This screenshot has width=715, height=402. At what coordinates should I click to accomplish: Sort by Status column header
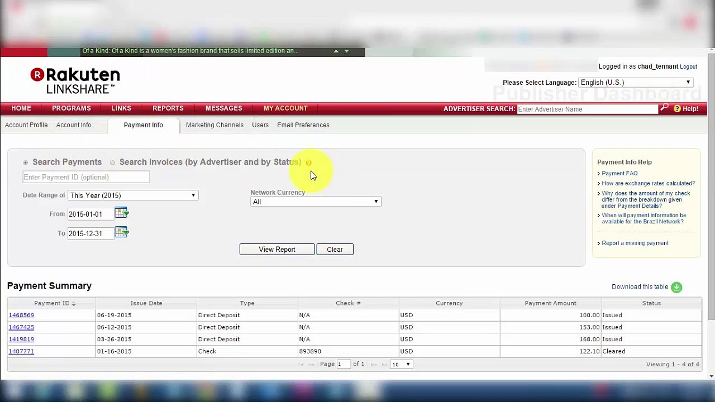pyautogui.click(x=651, y=303)
